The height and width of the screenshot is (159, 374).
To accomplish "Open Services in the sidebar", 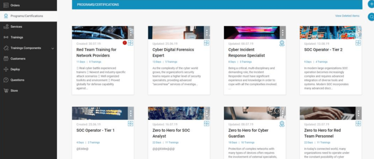I will (x=28, y=27).
